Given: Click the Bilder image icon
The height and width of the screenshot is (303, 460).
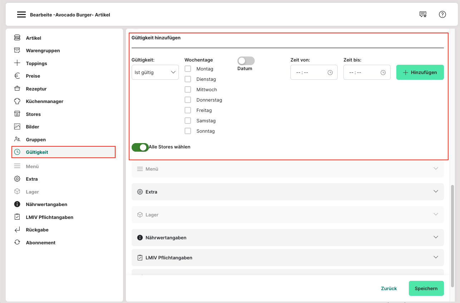Looking at the screenshot, I should point(17,127).
